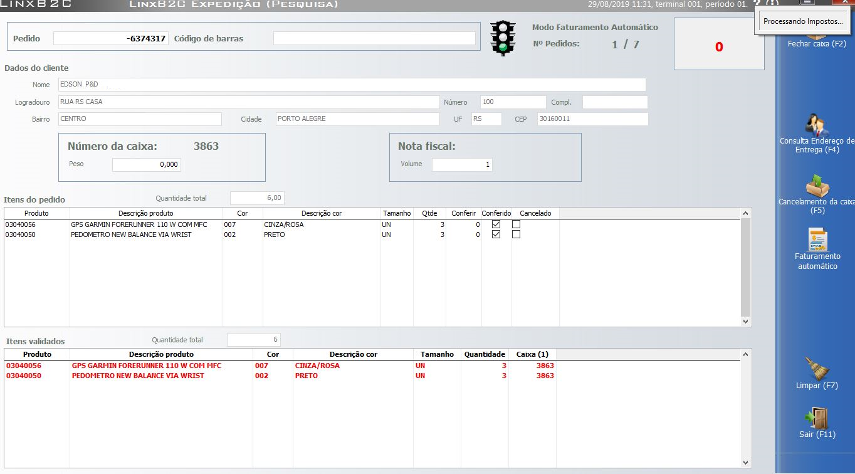Click the Limpar (F7) broom icon
This screenshot has height=474, width=855.
[816, 368]
